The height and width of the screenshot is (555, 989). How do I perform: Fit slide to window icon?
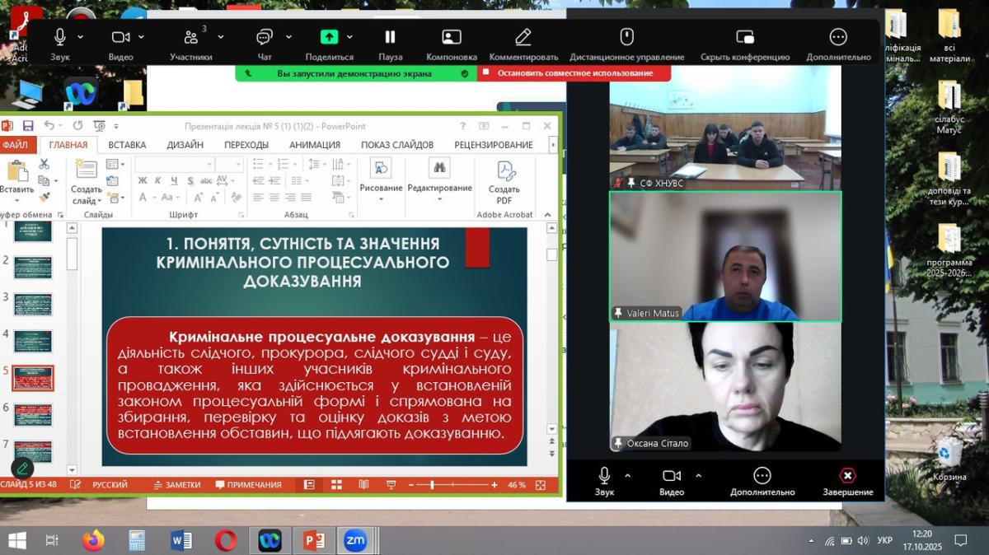coord(541,485)
